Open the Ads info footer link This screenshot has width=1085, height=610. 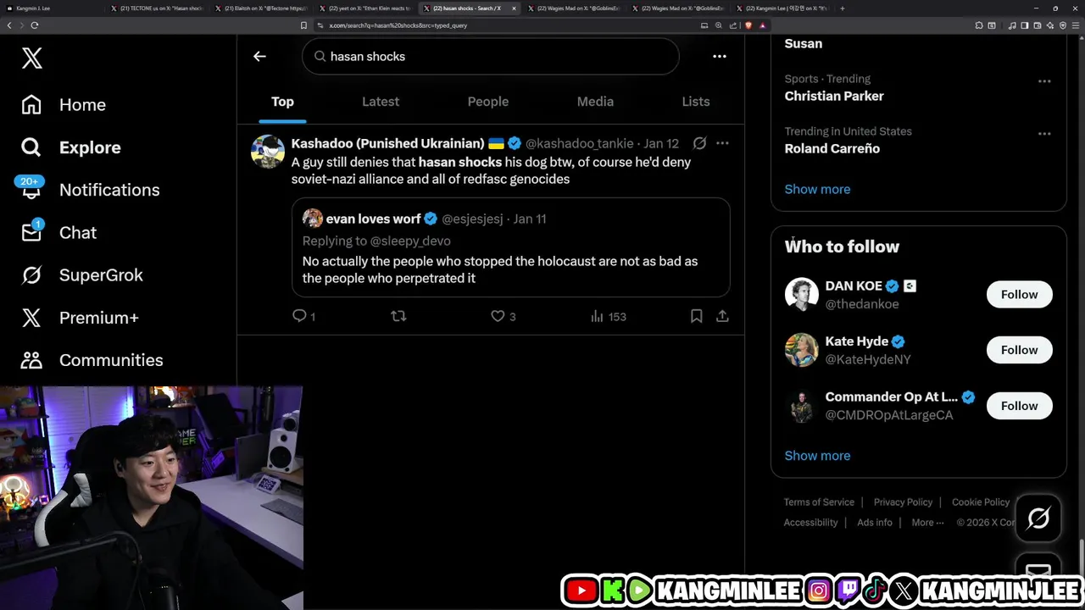[x=875, y=523]
